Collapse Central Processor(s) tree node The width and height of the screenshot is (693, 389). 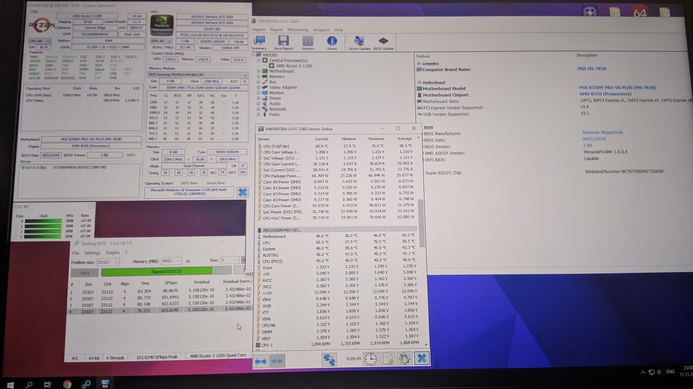click(x=259, y=61)
